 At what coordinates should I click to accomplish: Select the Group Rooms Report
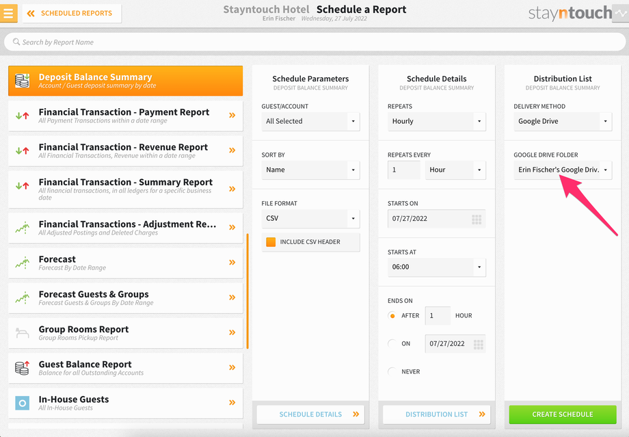pos(126,333)
